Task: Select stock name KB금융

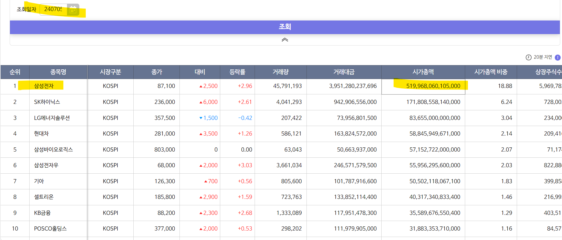Action: [x=42, y=213]
